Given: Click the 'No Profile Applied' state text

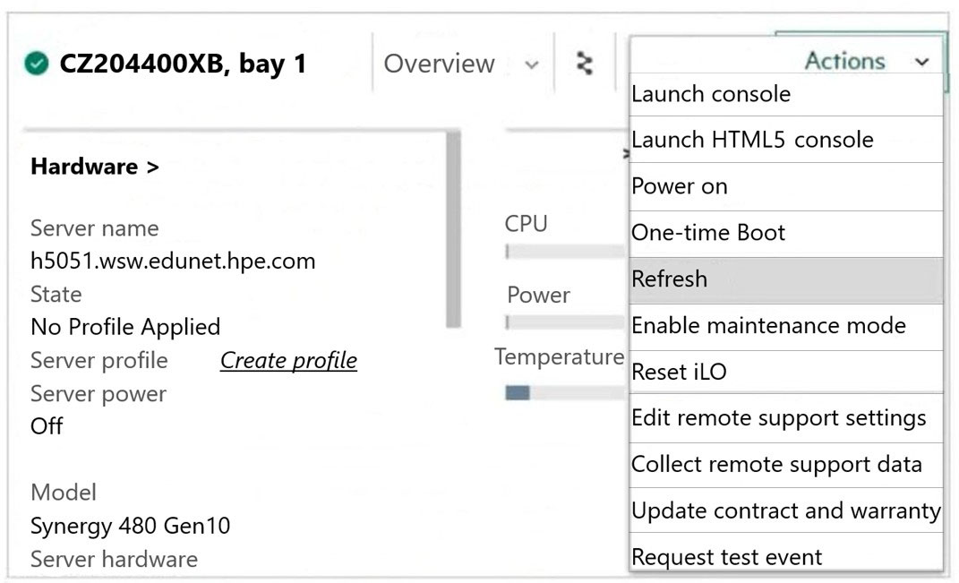Looking at the screenshot, I should coord(125,327).
